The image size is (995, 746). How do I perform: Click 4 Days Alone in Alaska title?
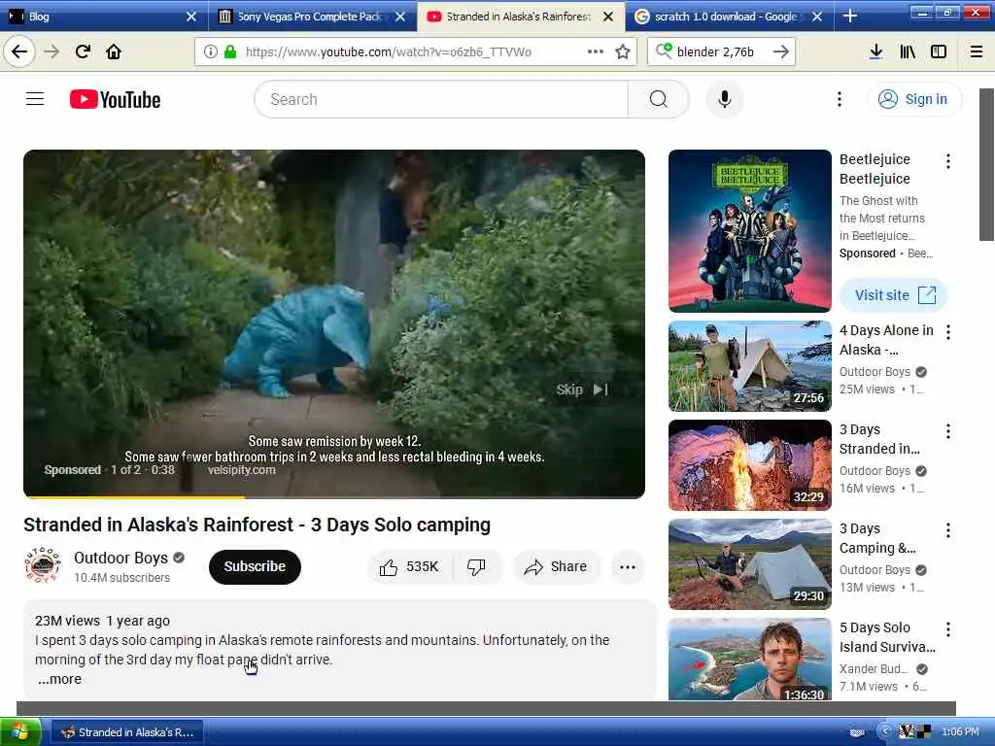coord(886,340)
